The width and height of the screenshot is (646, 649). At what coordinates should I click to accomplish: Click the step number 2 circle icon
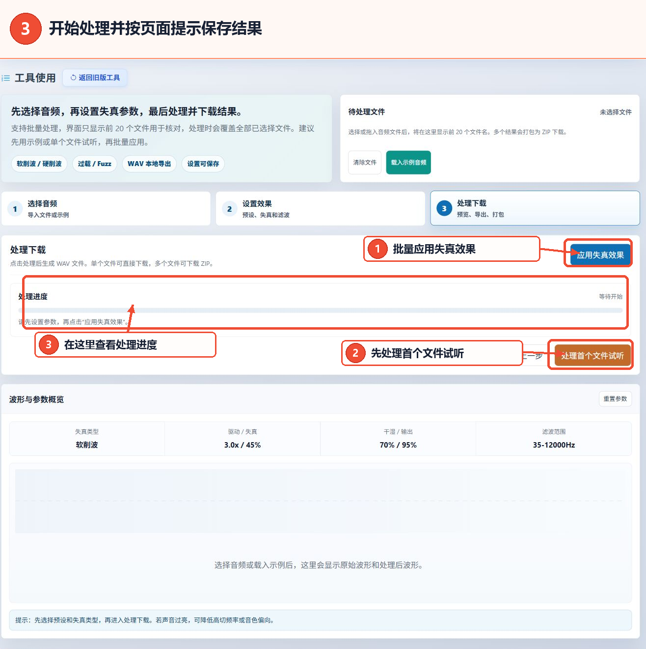pyautogui.click(x=229, y=209)
